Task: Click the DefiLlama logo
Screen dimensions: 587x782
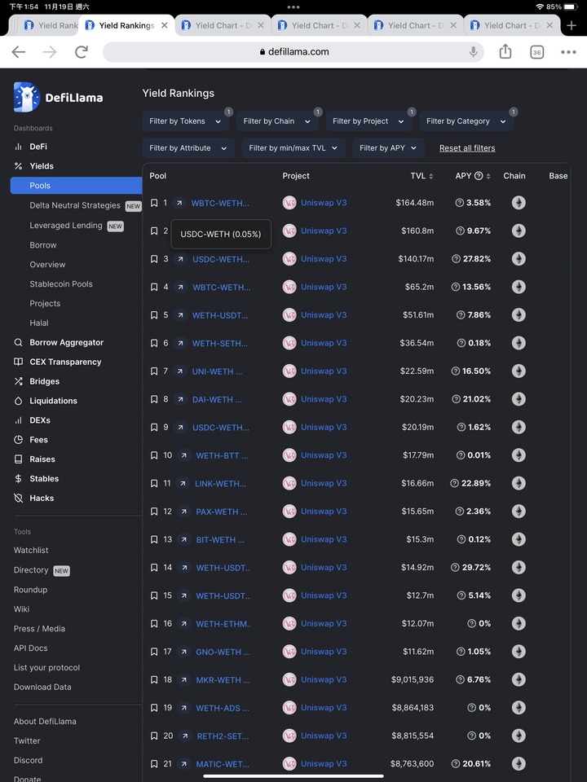Action: click(59, 97)
